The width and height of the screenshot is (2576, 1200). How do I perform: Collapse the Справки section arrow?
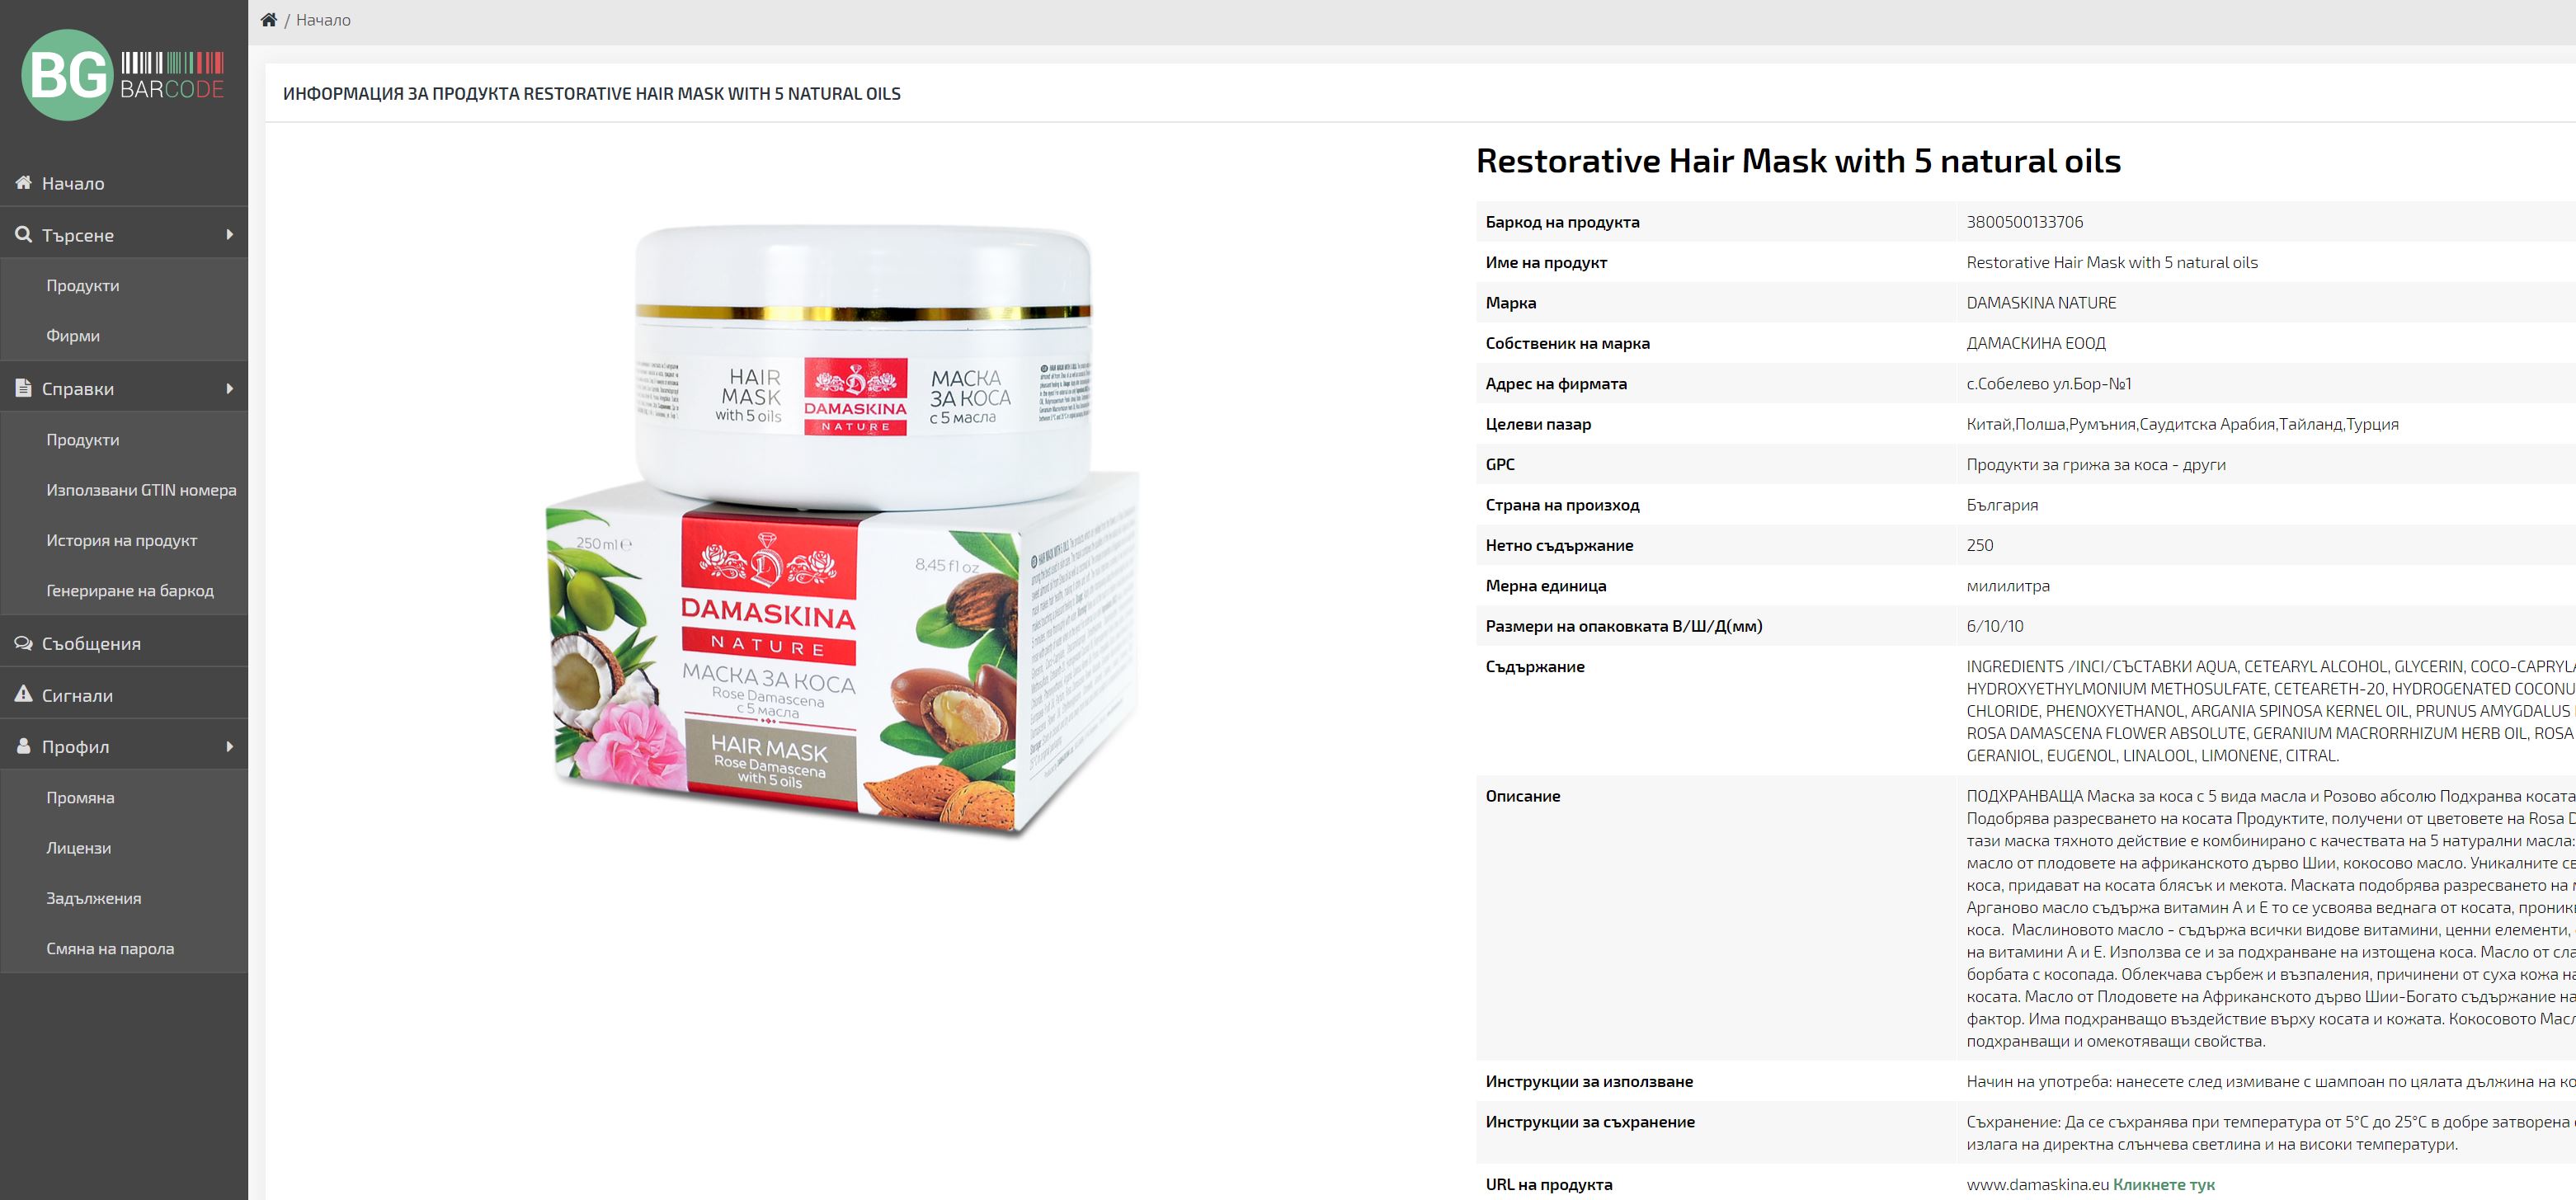pyautogui.click(x=230, y=388)
